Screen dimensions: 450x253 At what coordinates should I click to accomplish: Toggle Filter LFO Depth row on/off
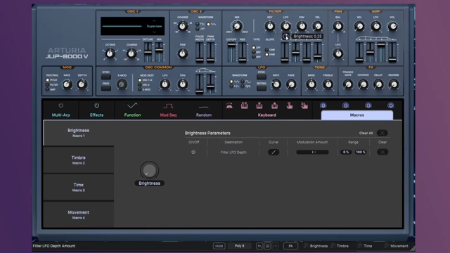coord(193,153)
